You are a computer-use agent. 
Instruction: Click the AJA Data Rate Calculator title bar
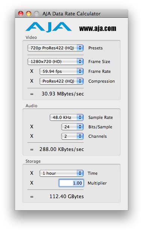(71, 14)
